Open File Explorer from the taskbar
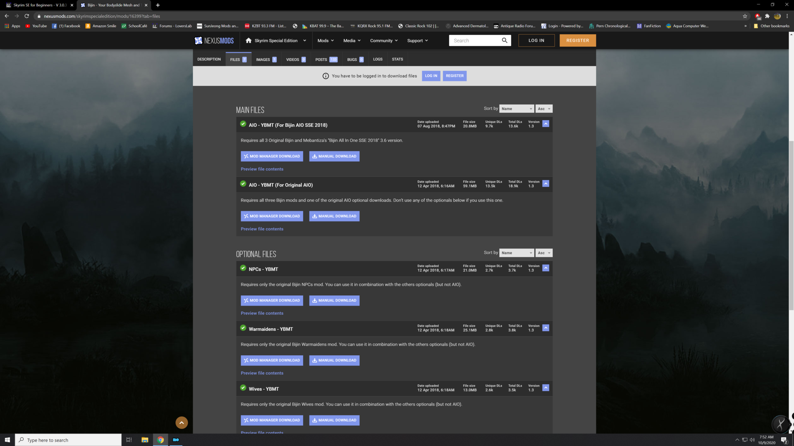 [145, 440]
